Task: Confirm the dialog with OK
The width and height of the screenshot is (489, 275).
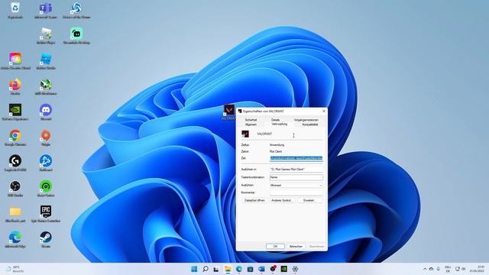Action: pos(275,246)
